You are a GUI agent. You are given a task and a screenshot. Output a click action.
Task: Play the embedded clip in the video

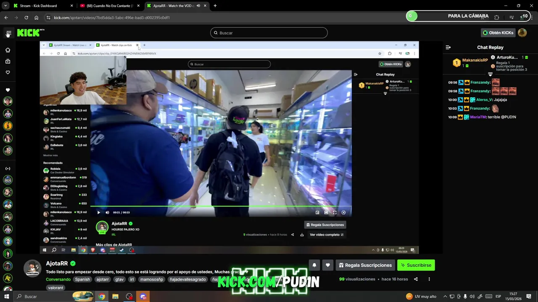click(99, 212)
